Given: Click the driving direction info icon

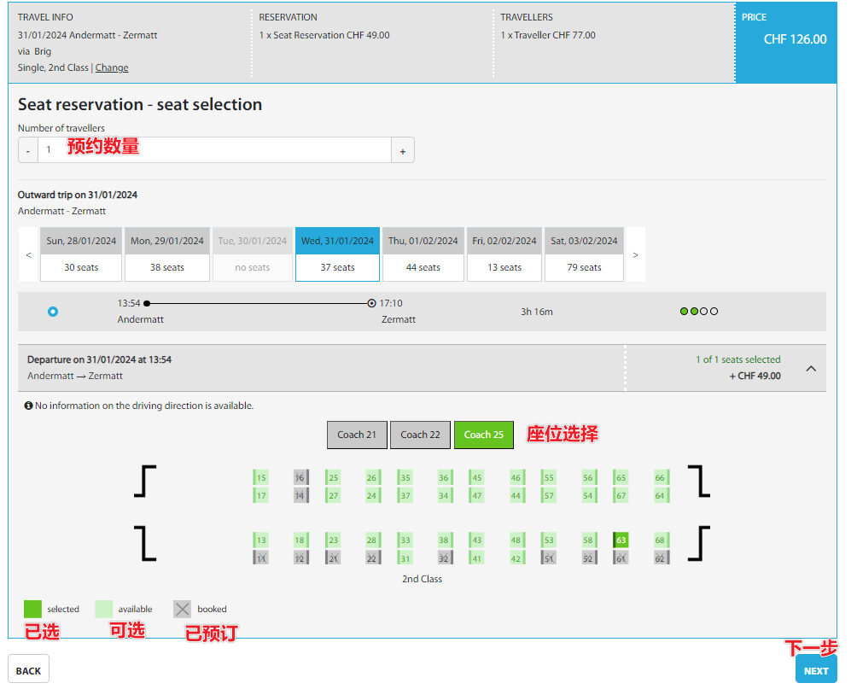Looking at the screenshot, I should pyautogui.click(x=28, y=406).
